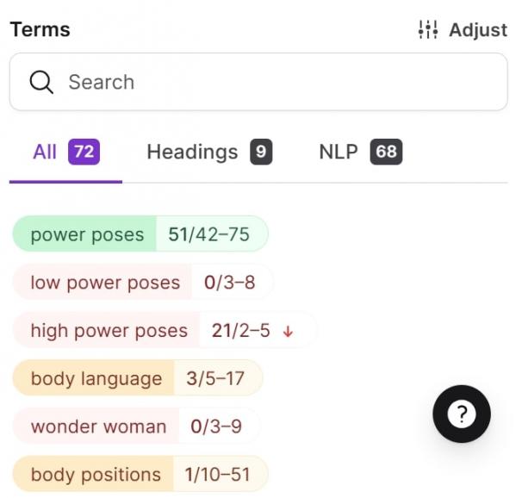
Task: Click the 'low power poses' term
Action: point(105,283)
